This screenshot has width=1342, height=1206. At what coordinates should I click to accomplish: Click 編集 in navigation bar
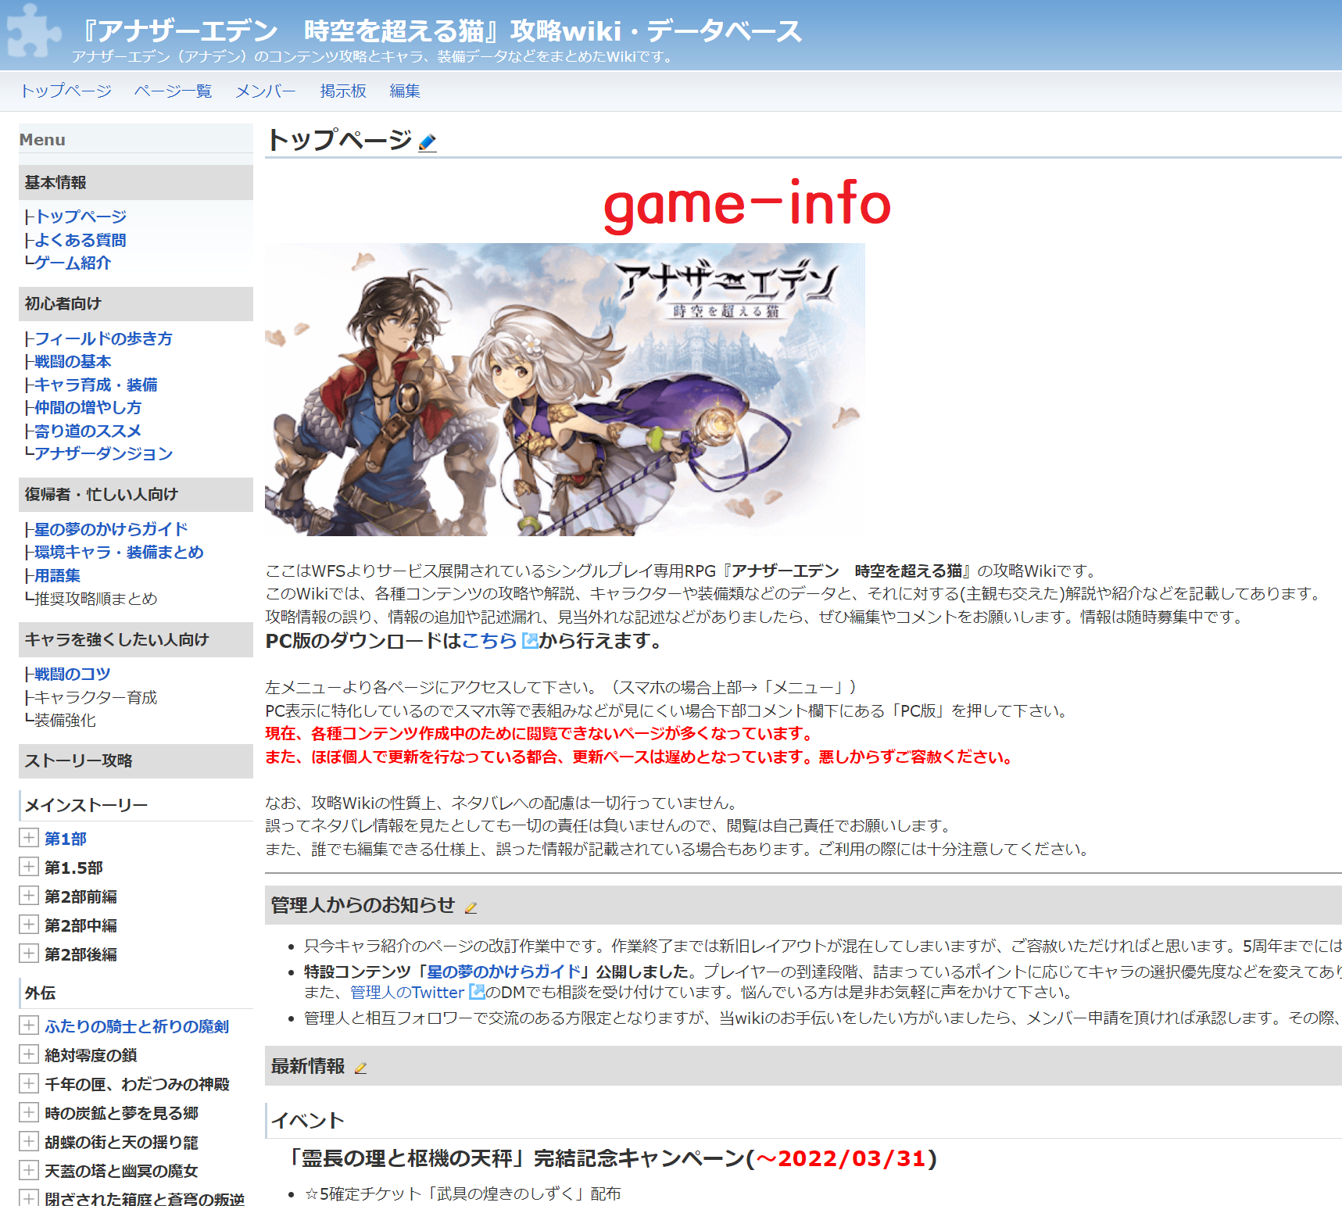(x=405, y=91)
